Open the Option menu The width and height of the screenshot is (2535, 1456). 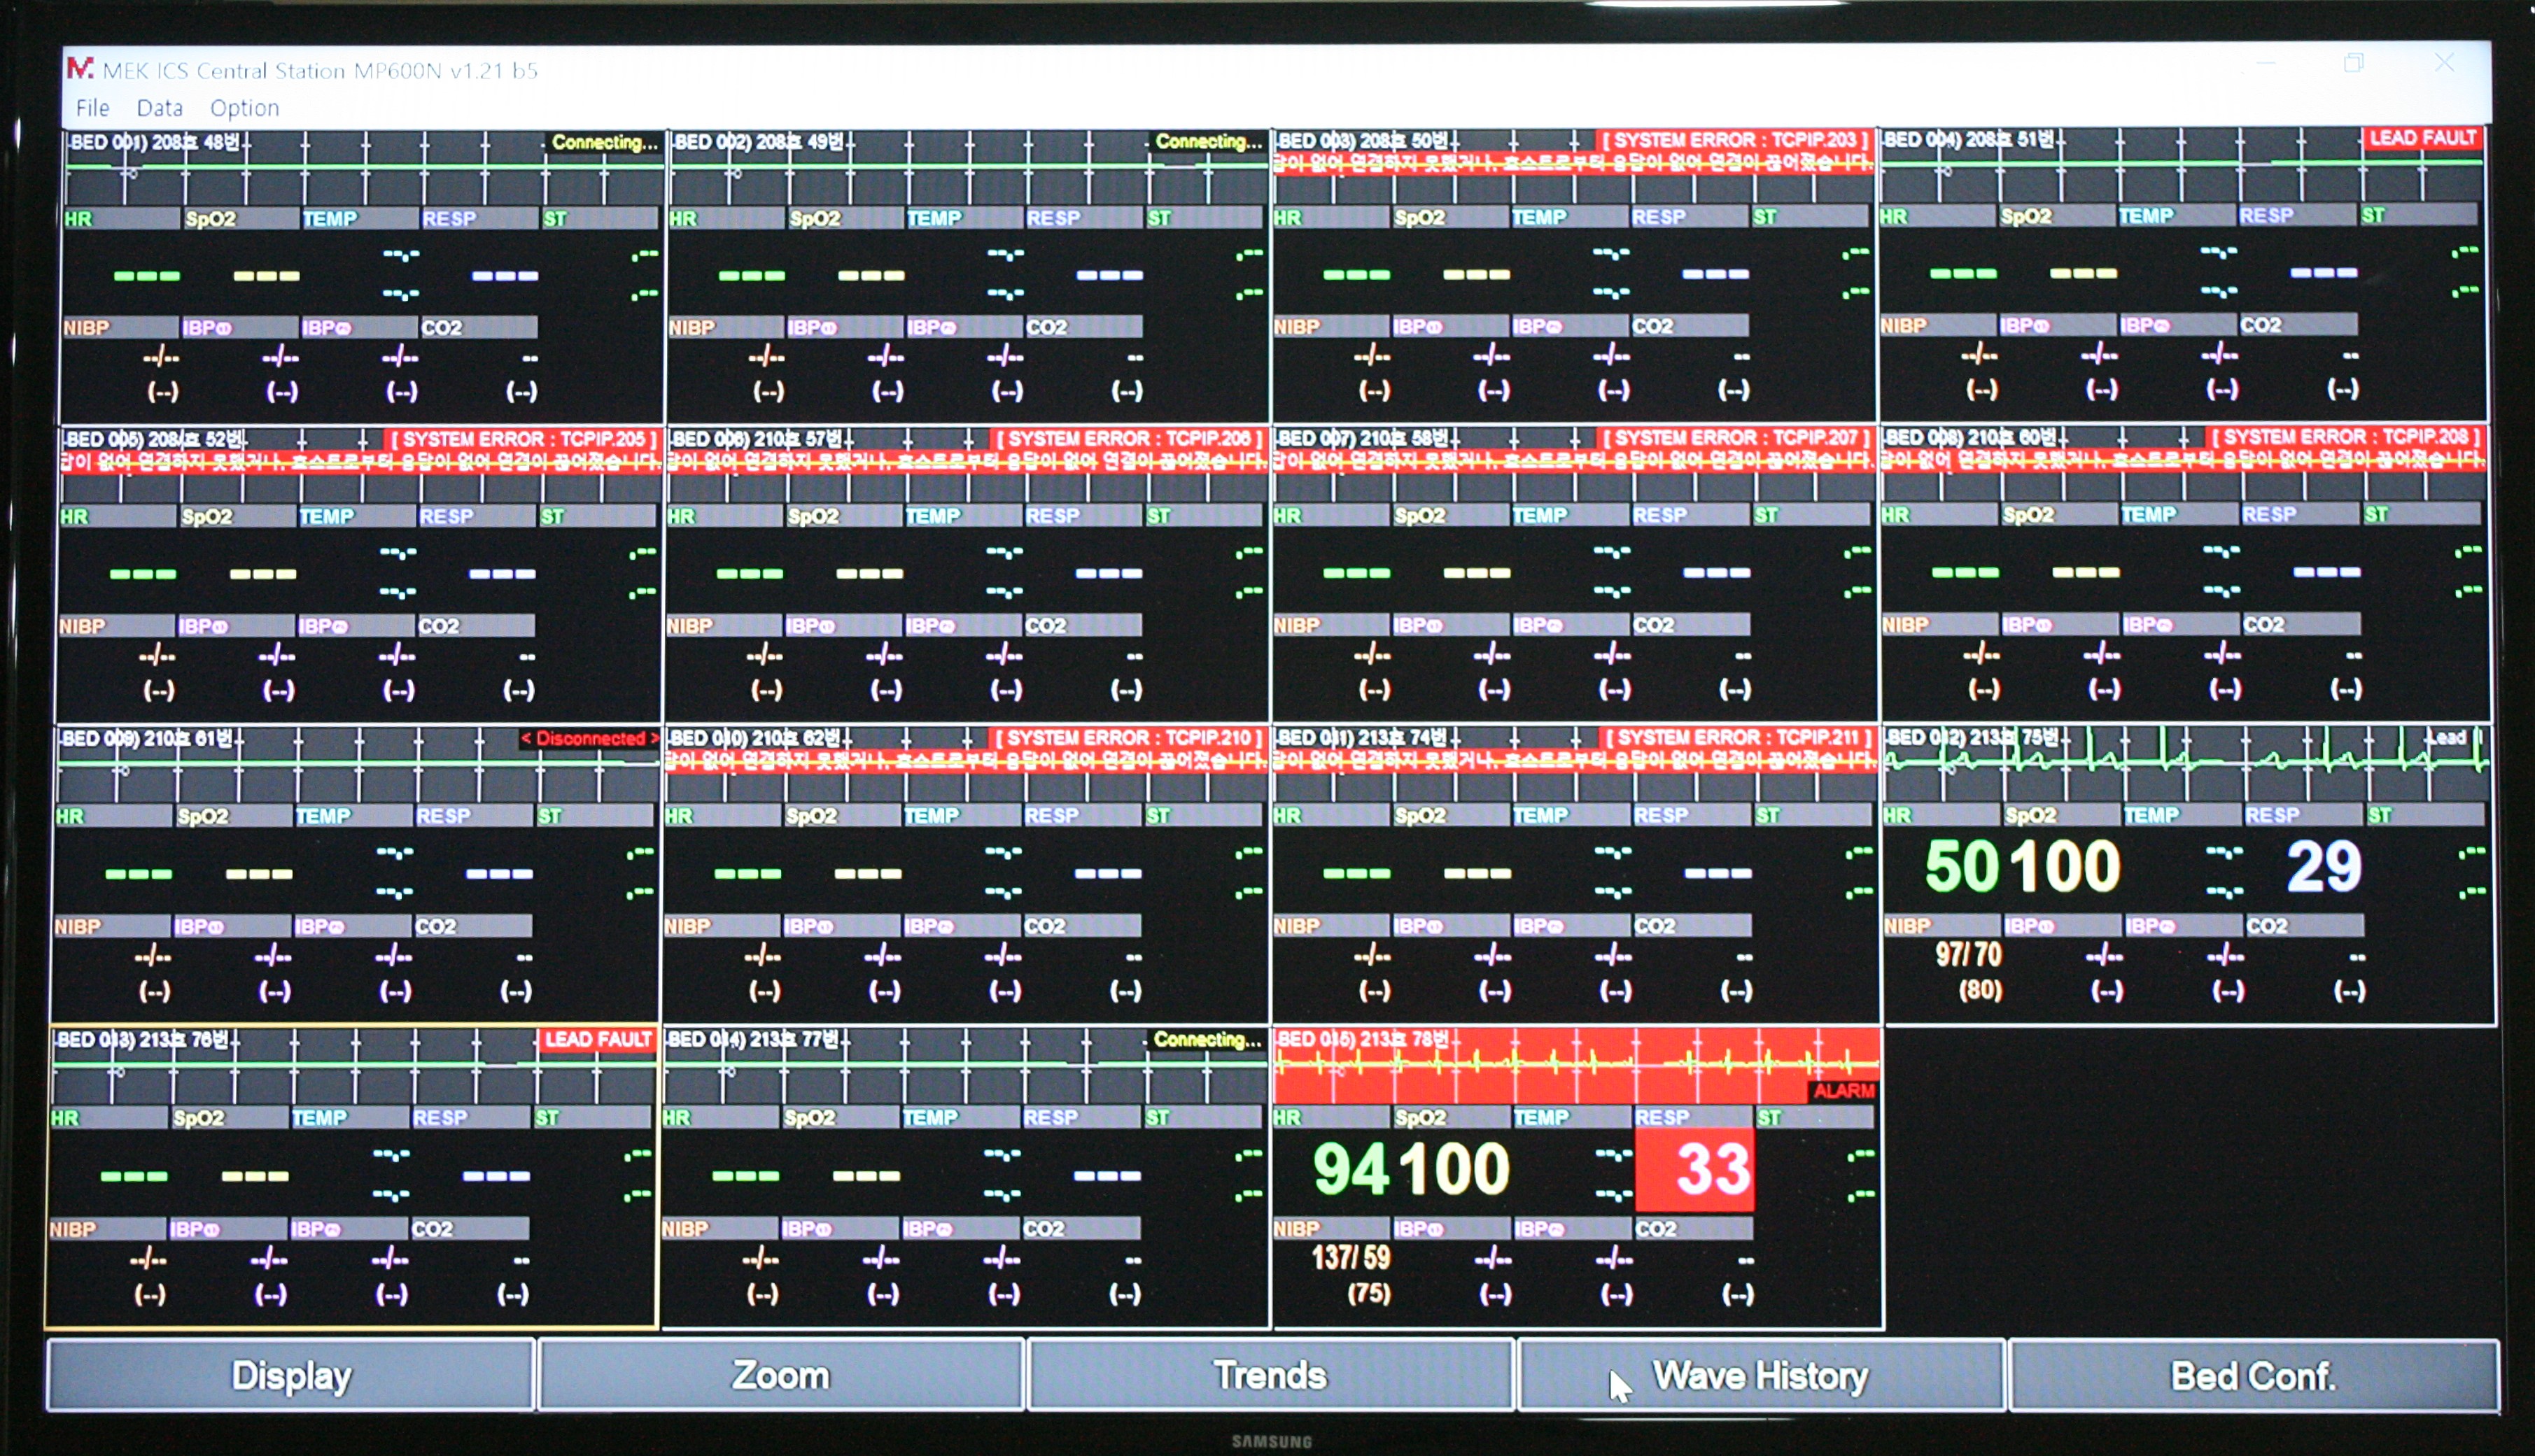[x=244, y=108]
